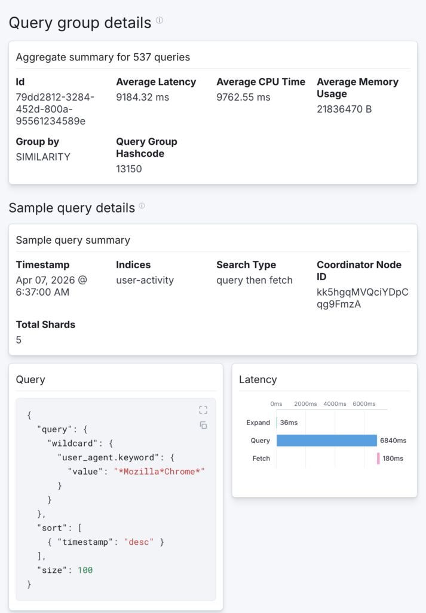
Task: Click the "user_agent.keyword" field in query
Action: 111,457
